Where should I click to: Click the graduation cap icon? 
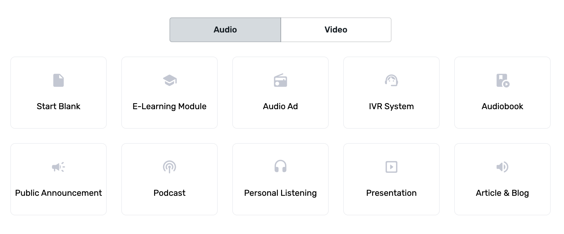click(170, 80)
